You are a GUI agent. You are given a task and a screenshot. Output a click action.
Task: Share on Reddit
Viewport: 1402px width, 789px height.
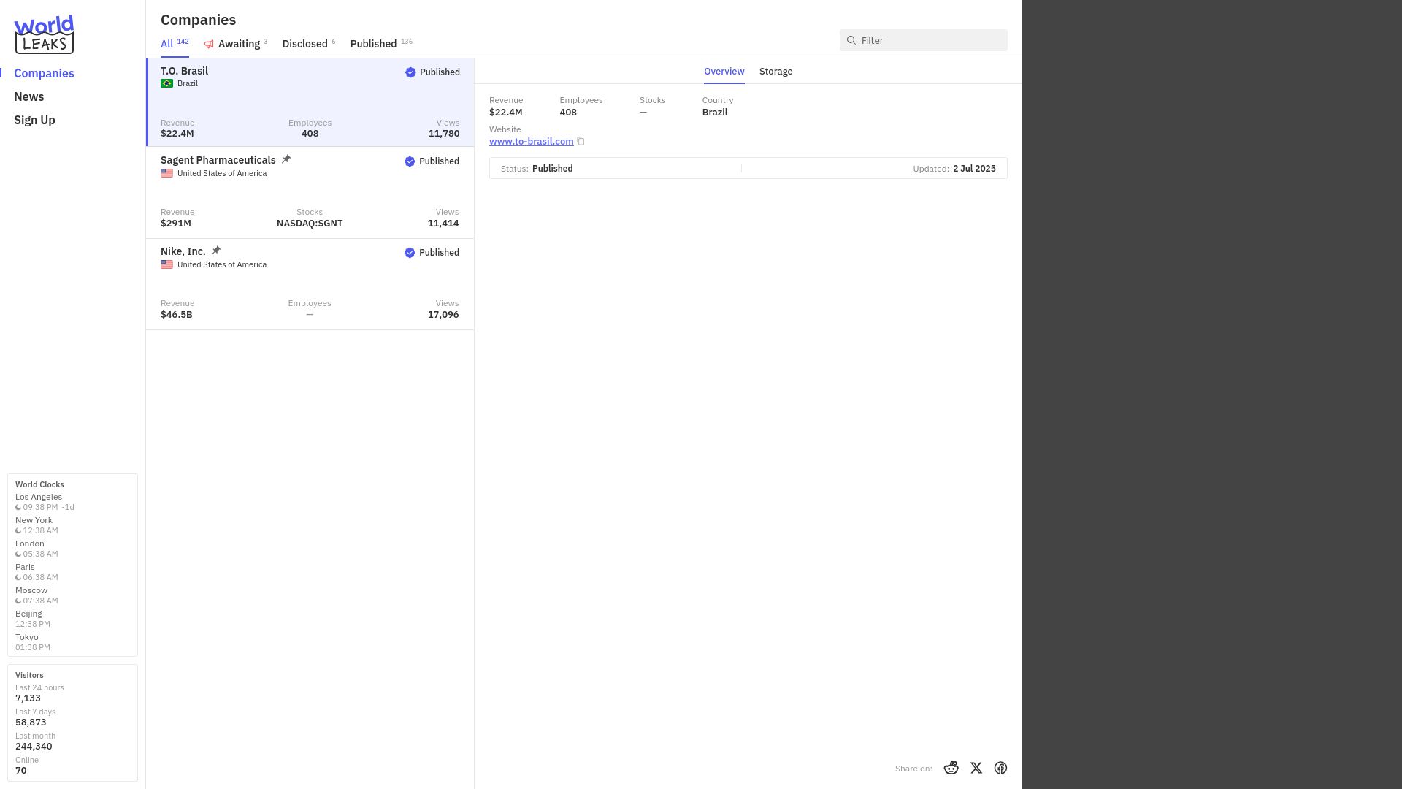tap(951, 768)
